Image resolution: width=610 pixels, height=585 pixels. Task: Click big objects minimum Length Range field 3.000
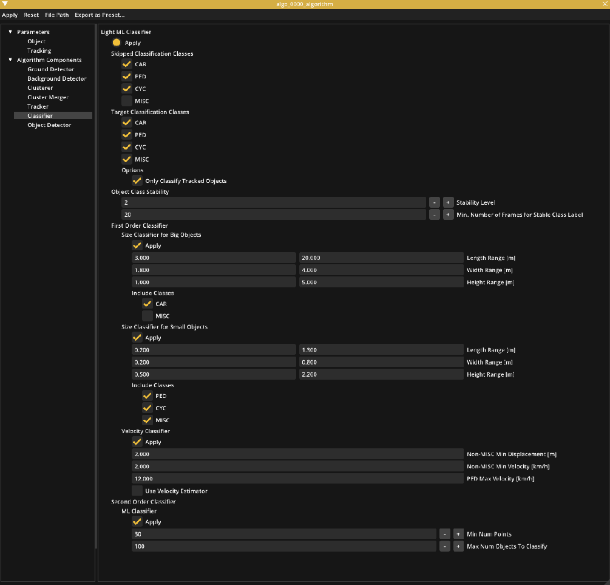214,258
